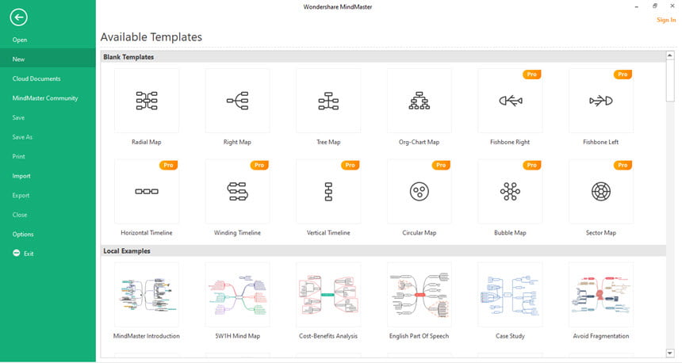682x363 pixels.
Task: Pick the Vertical Timeline template icon
Action: [x=328, y=191]
